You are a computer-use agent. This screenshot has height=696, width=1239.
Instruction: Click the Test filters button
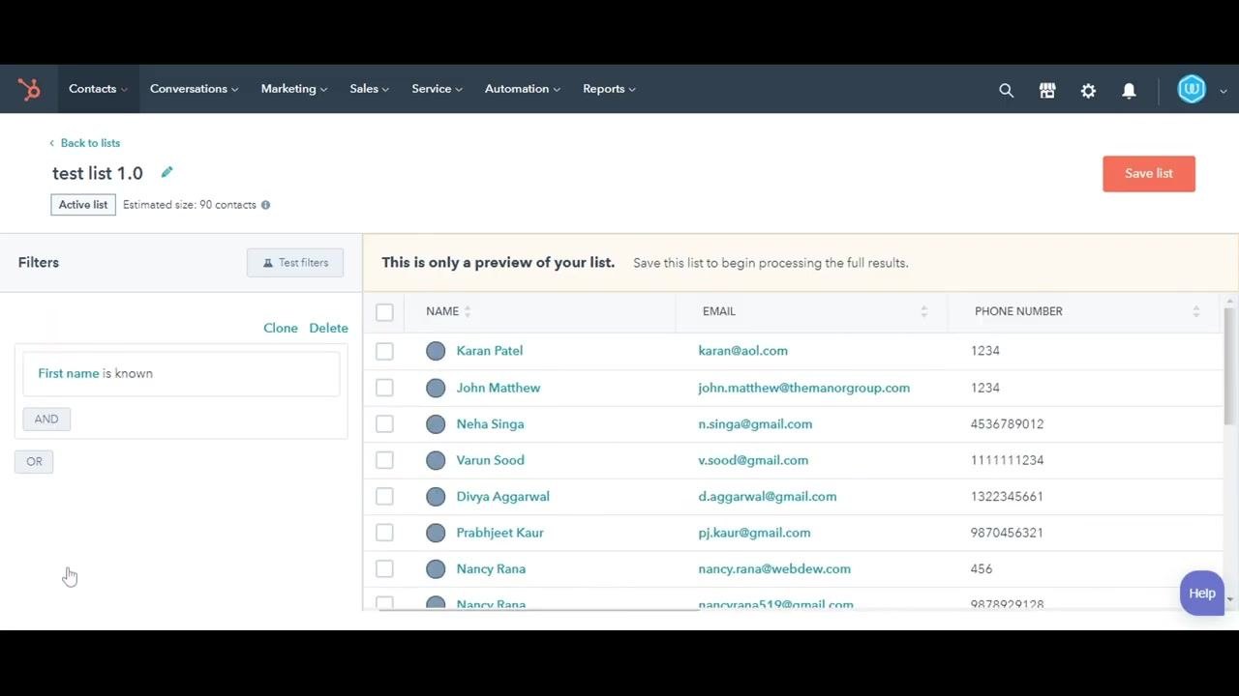295,263
